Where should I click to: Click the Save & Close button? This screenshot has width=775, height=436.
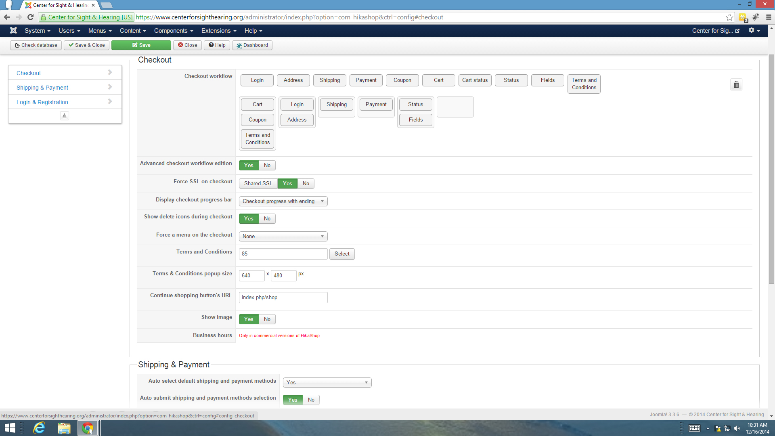86,45
